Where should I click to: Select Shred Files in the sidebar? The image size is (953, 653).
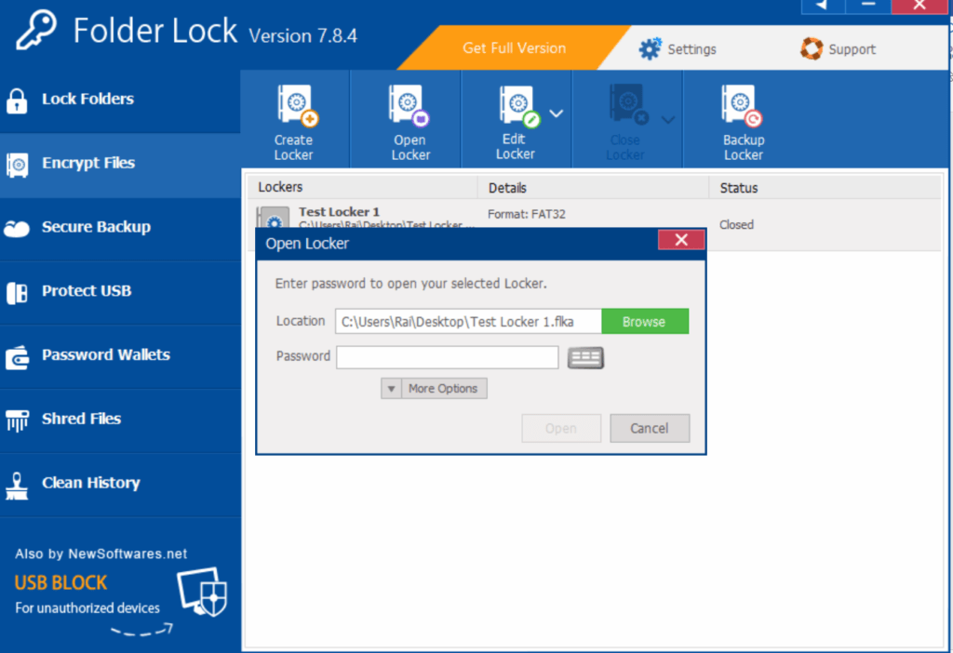(120, 420)
